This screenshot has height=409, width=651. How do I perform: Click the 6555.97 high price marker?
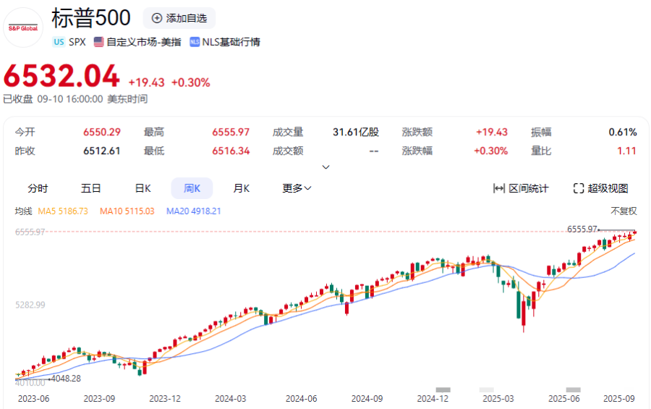coord(582,229)
